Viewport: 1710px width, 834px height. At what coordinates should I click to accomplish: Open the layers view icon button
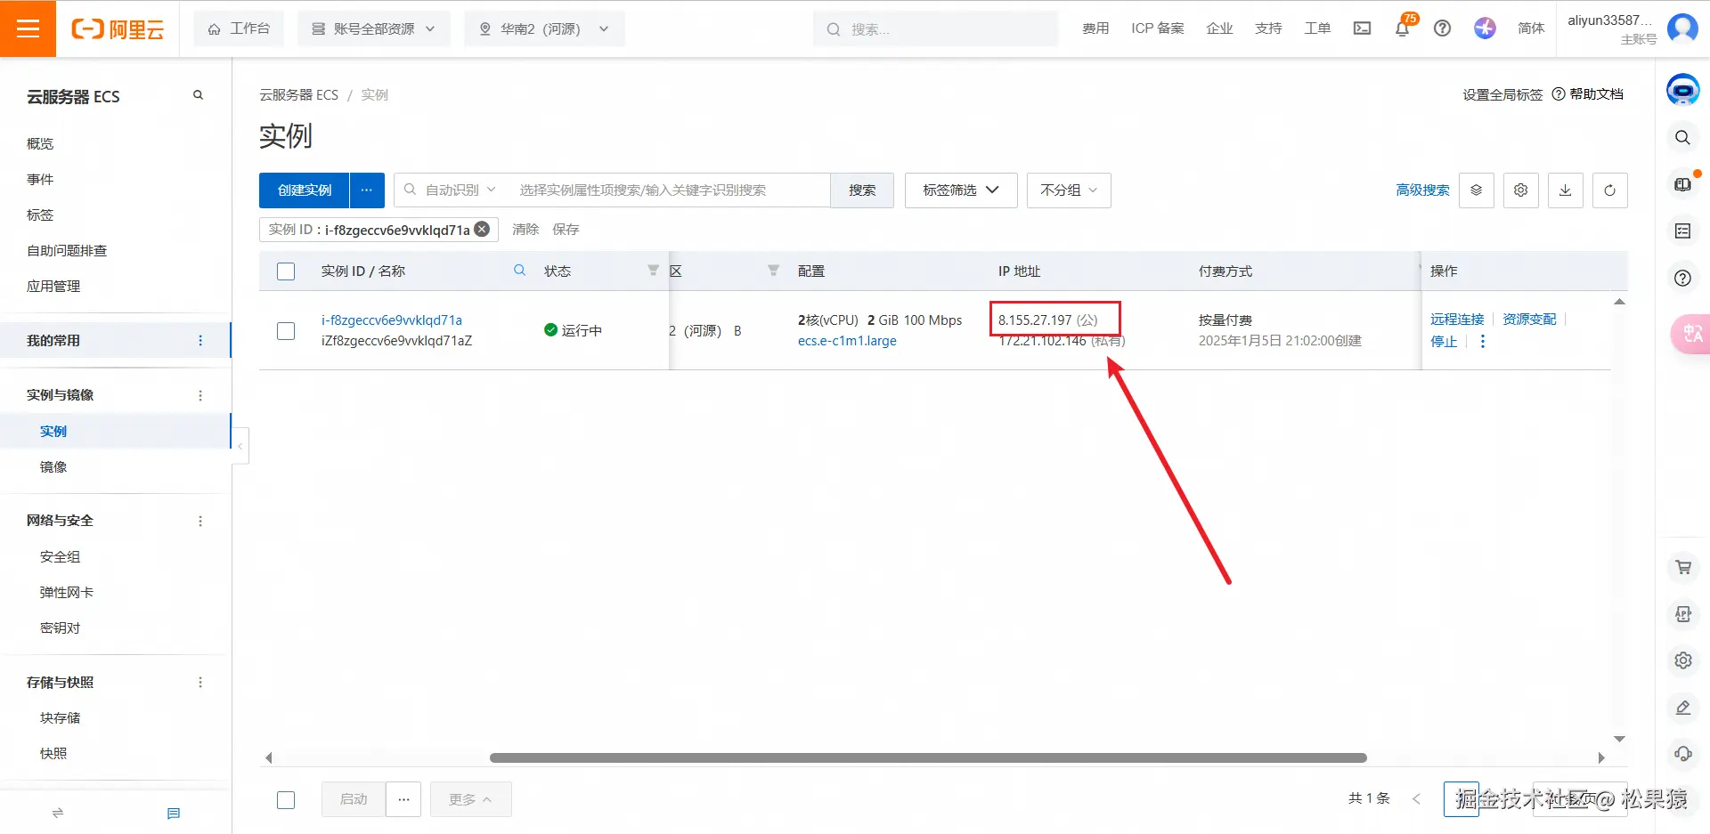(x=1477, y=190)
